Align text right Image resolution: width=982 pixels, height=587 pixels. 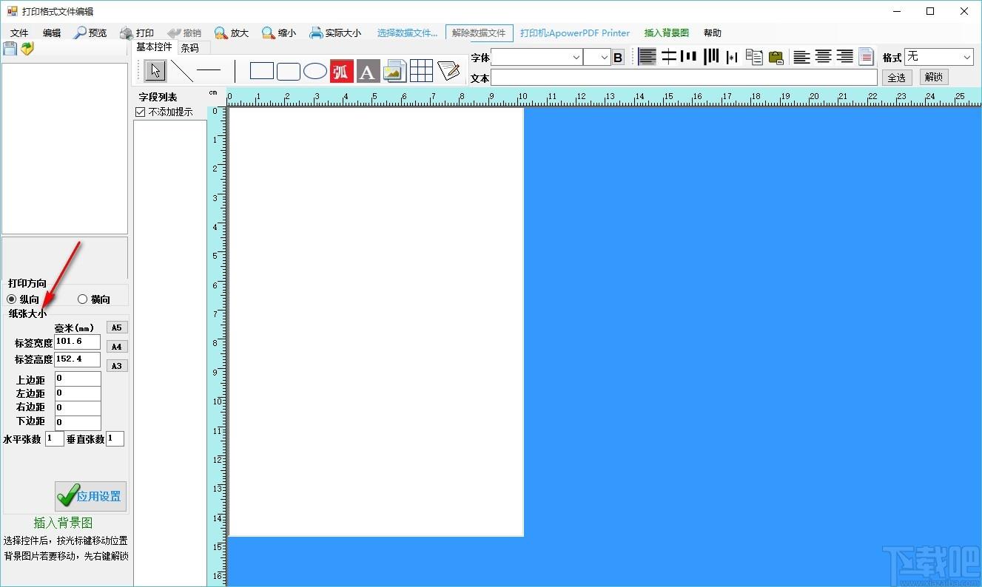845,57
